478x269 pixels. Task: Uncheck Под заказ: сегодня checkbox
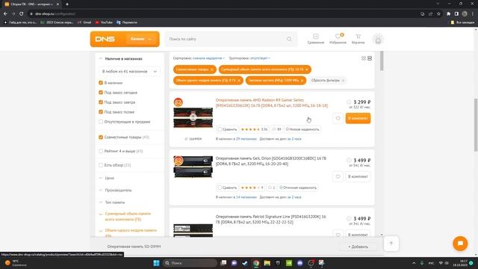pyautogui.click(x=101, y=93)
